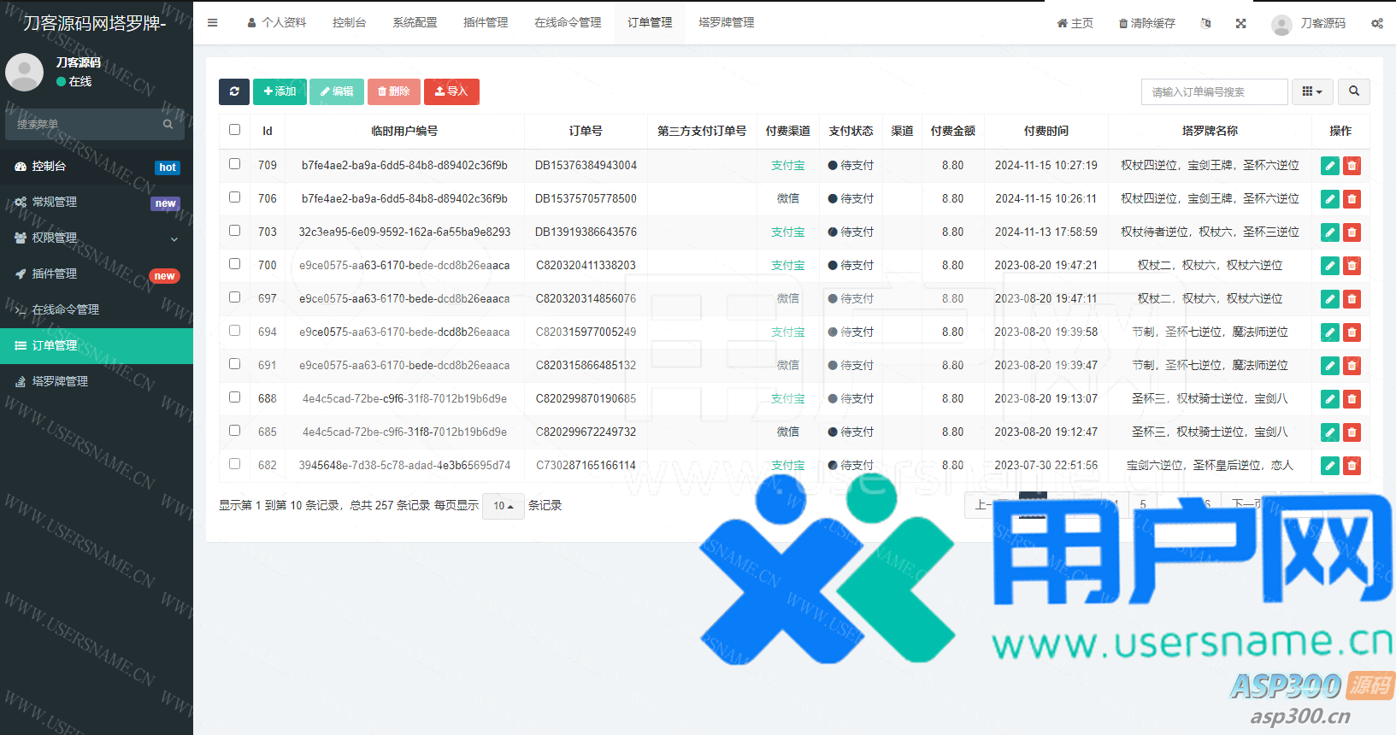
Task: Open the settings gears icon at top right
Action: 1376,23
